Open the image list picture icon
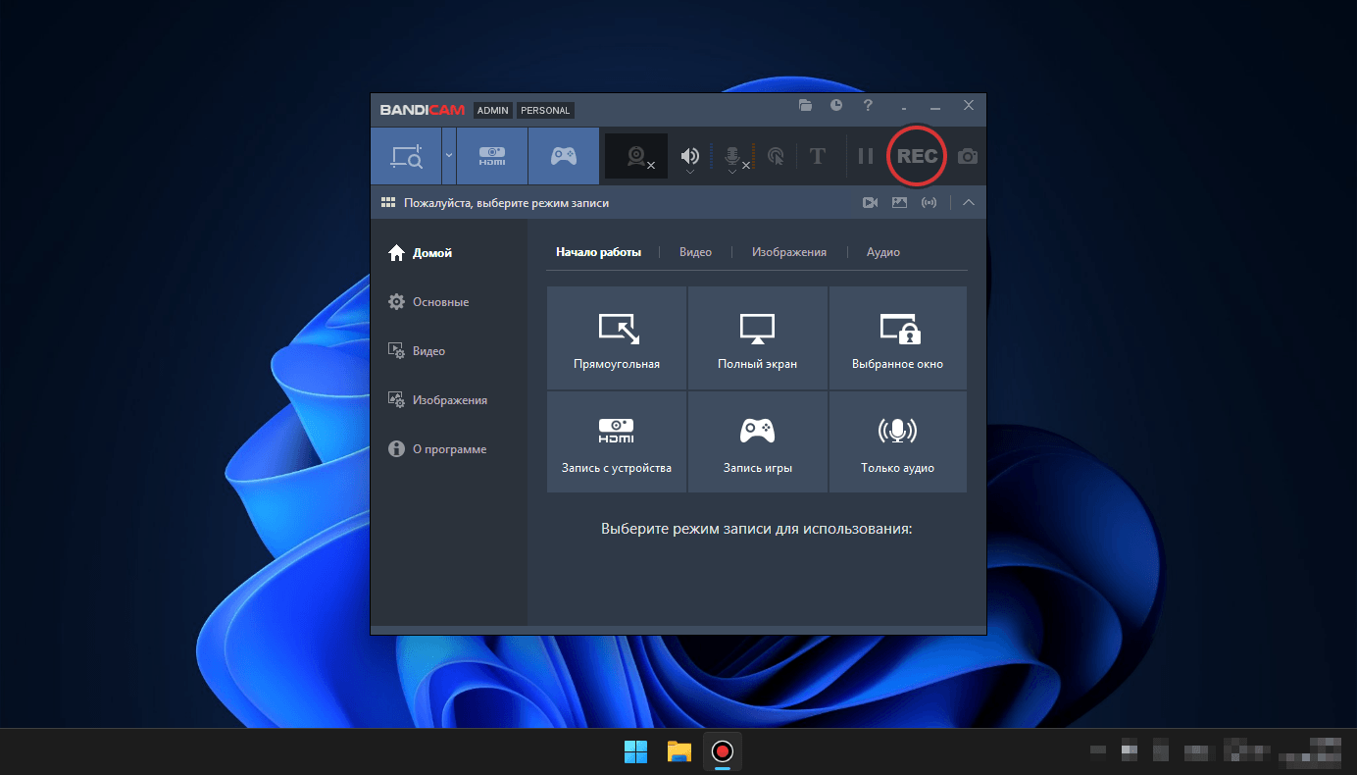Viewport: 1357px width, 775px height. [x=899, y=203]
